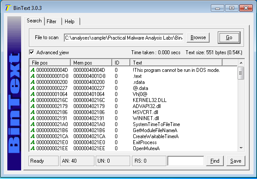Start the scan with the Go button
This screenshot has height=179, width=257.
229,37
